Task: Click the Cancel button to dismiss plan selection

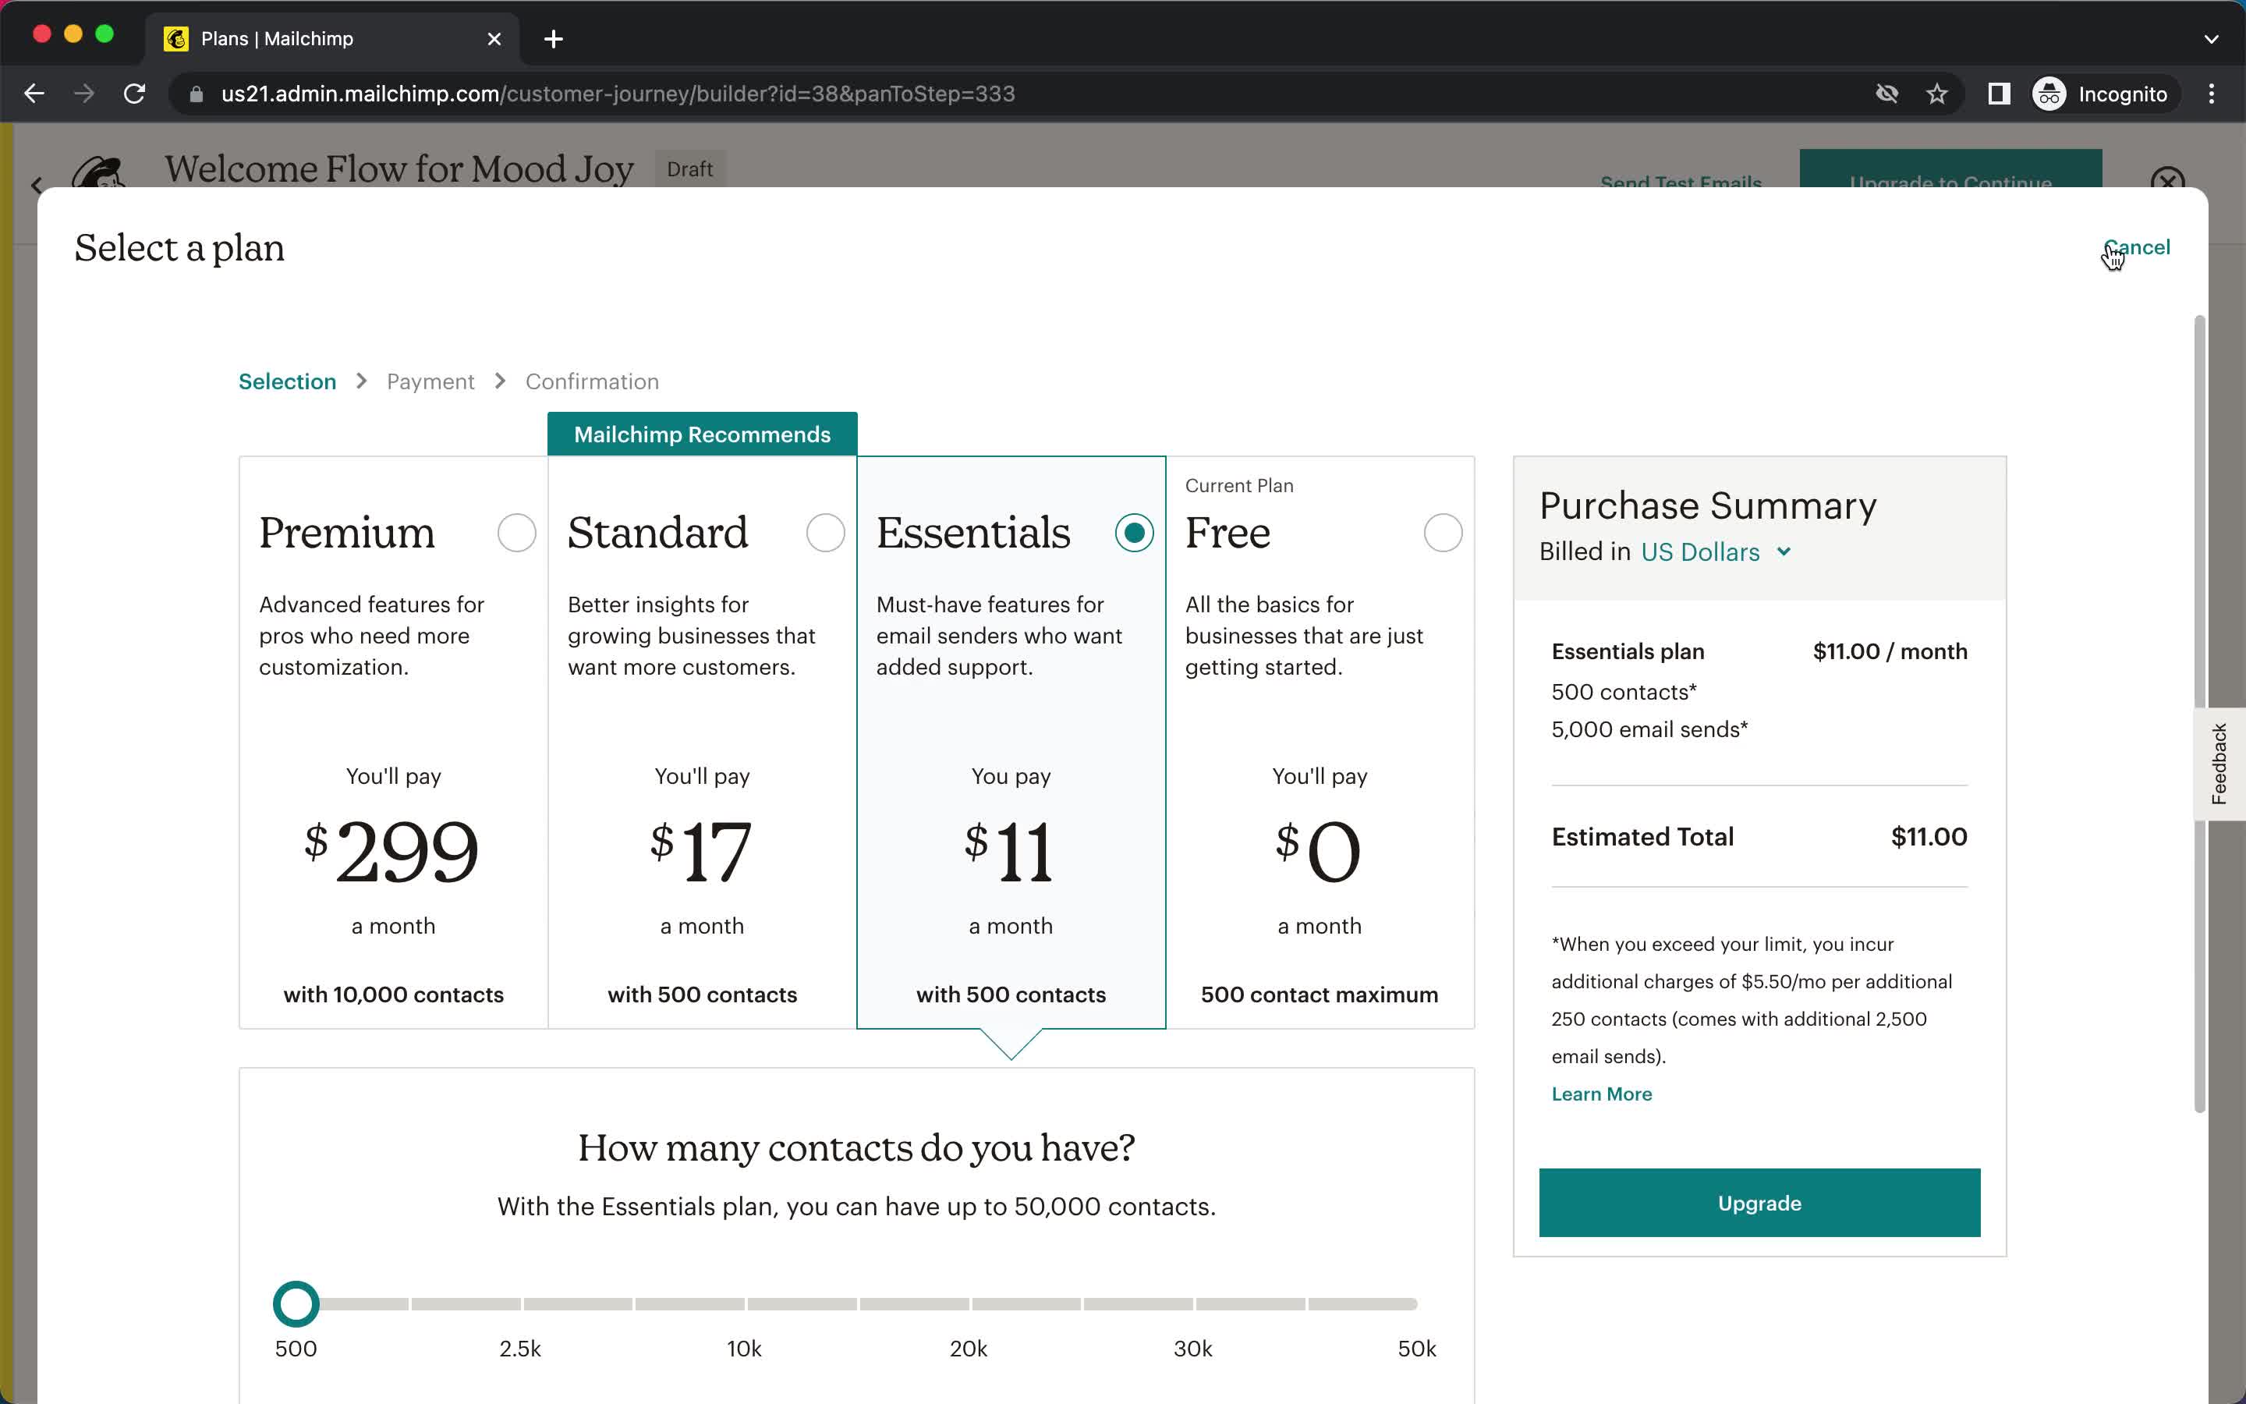Action: coord(2138,246)
